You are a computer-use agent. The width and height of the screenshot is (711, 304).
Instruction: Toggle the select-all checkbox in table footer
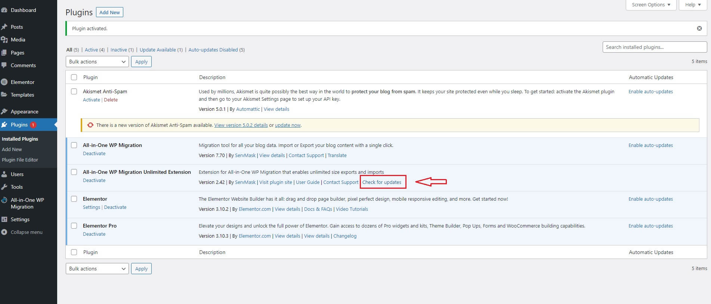point(74,252)
